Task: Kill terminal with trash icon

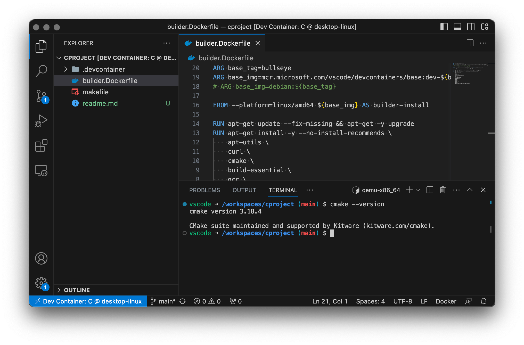Action: [443, 190]
